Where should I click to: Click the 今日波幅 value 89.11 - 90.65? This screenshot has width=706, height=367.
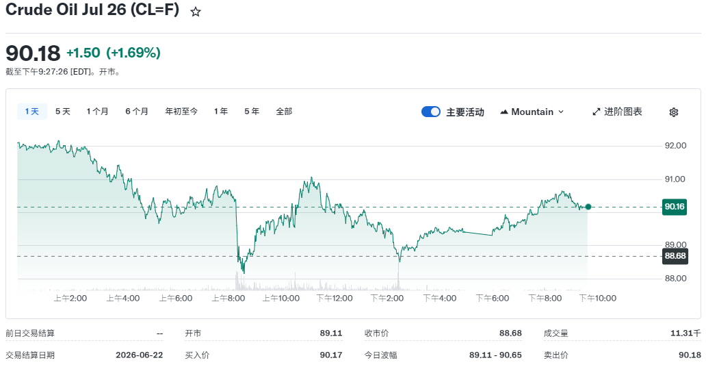pyautogui.click(x=495, y=355)
